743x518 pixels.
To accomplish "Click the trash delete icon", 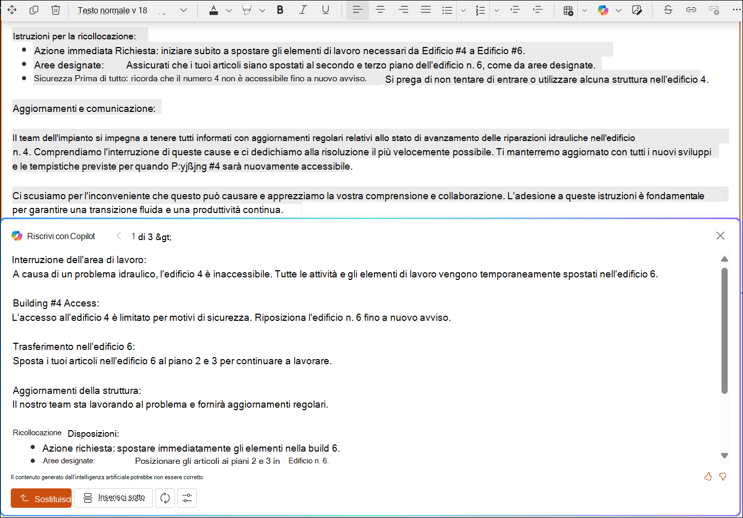I will coord(56,10).
